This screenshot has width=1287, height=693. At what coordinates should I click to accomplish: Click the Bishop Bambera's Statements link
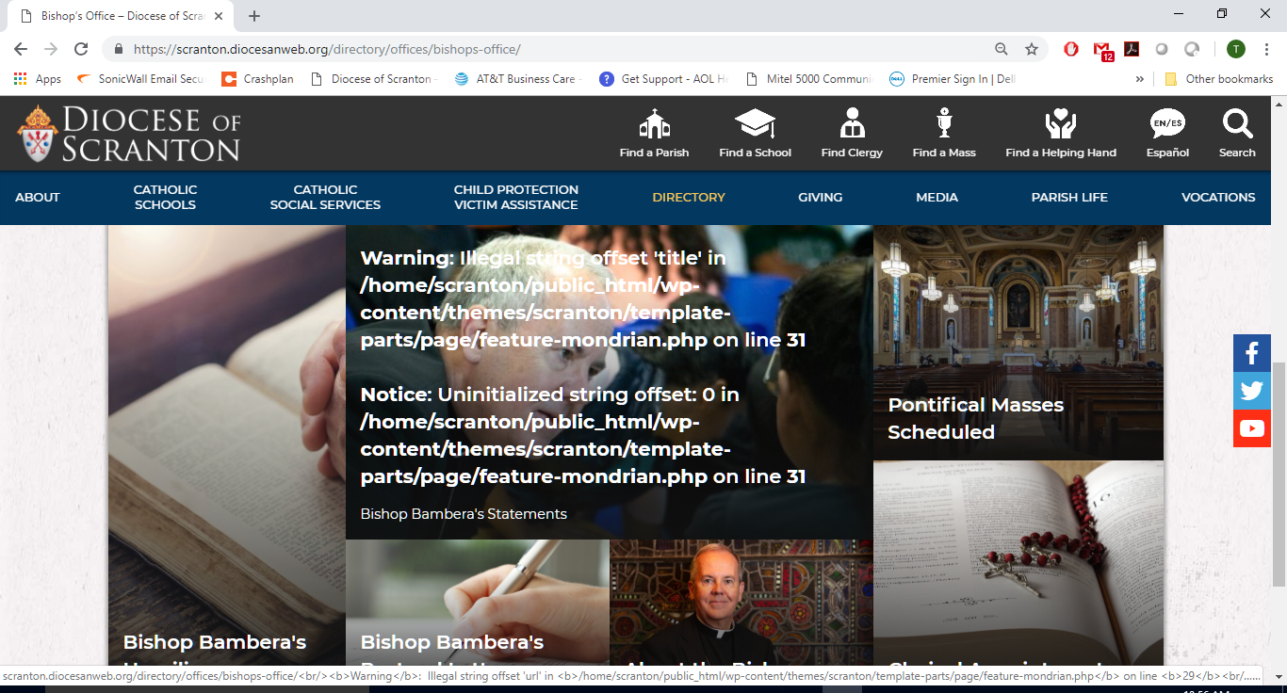coord(464,514)
